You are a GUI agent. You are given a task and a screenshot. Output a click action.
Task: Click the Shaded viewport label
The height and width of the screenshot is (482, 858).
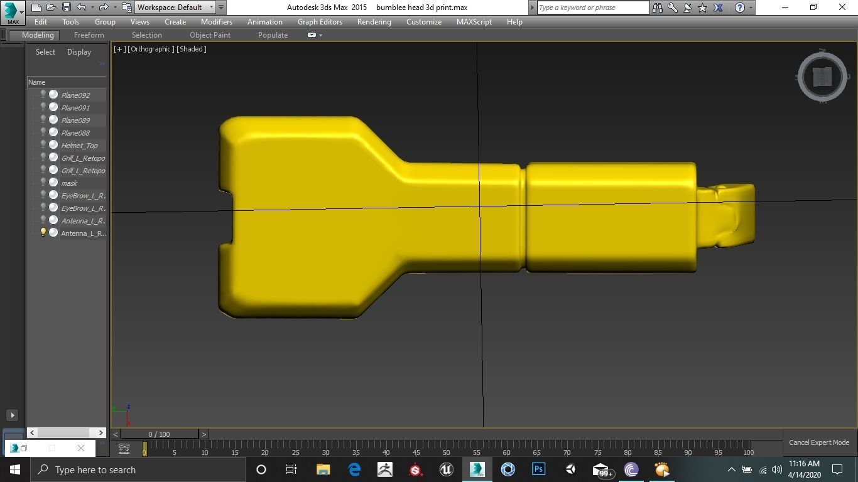pyautogui.click(x=192, y=49)
